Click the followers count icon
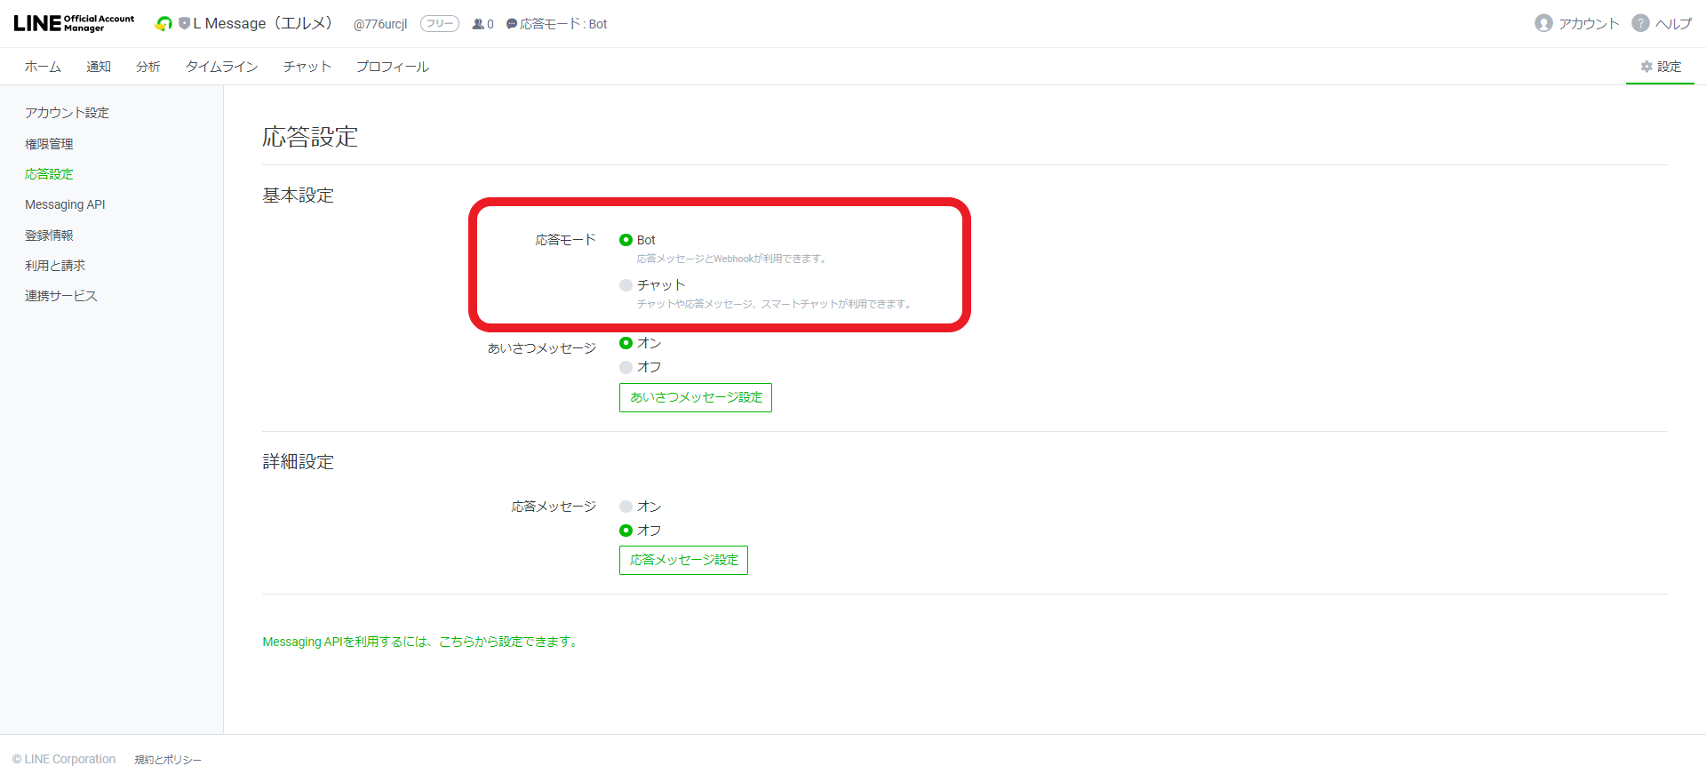 click(x=478, y=24)
